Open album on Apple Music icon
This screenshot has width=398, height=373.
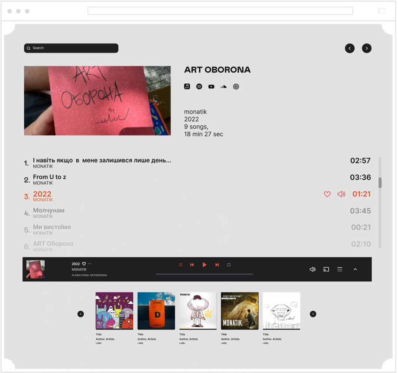coord(187,87)
